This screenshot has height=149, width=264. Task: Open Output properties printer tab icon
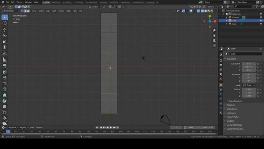point(221,65)
